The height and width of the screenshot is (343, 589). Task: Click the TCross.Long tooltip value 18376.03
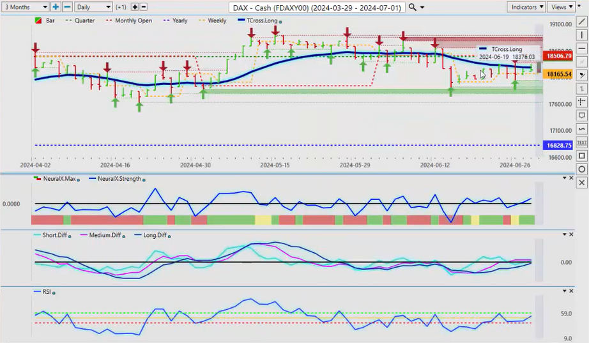(x=523, y=57)
